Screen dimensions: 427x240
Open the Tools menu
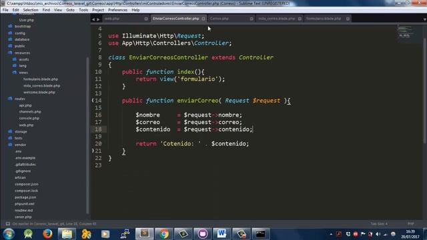(83, 10)
